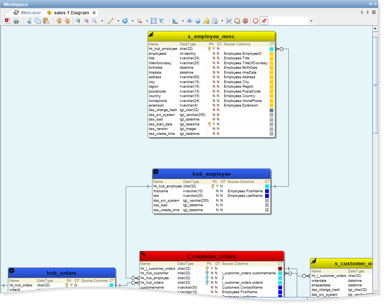This screenshot has width=384, height=306.
Task: Toggle the fit-to-selection frame icon
Action: click(x=153, y=21)
